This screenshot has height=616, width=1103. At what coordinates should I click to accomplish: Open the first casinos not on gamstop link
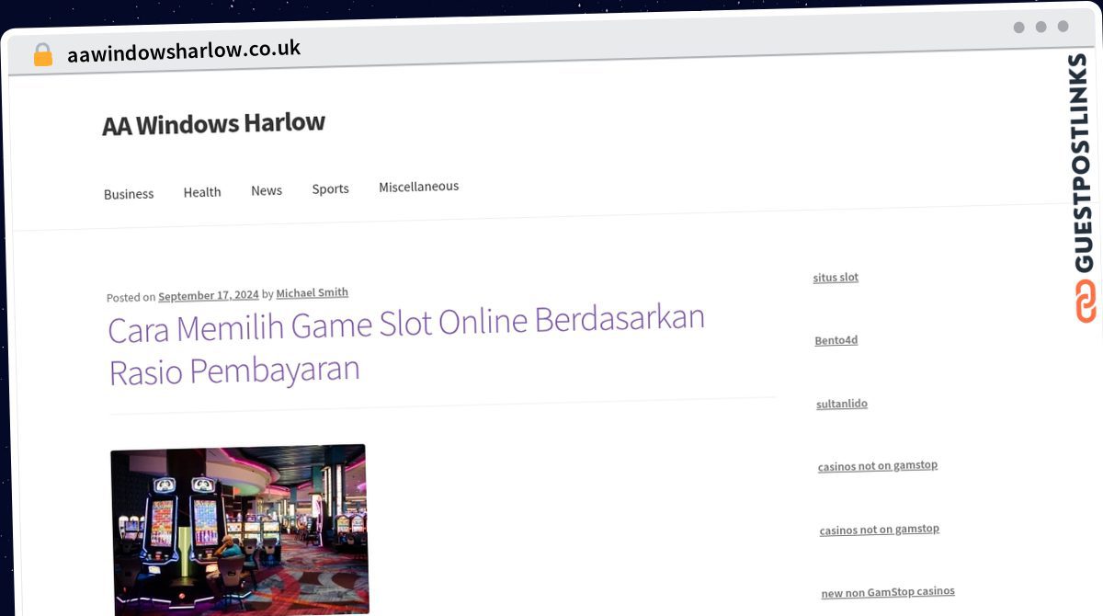click(877, 466)
